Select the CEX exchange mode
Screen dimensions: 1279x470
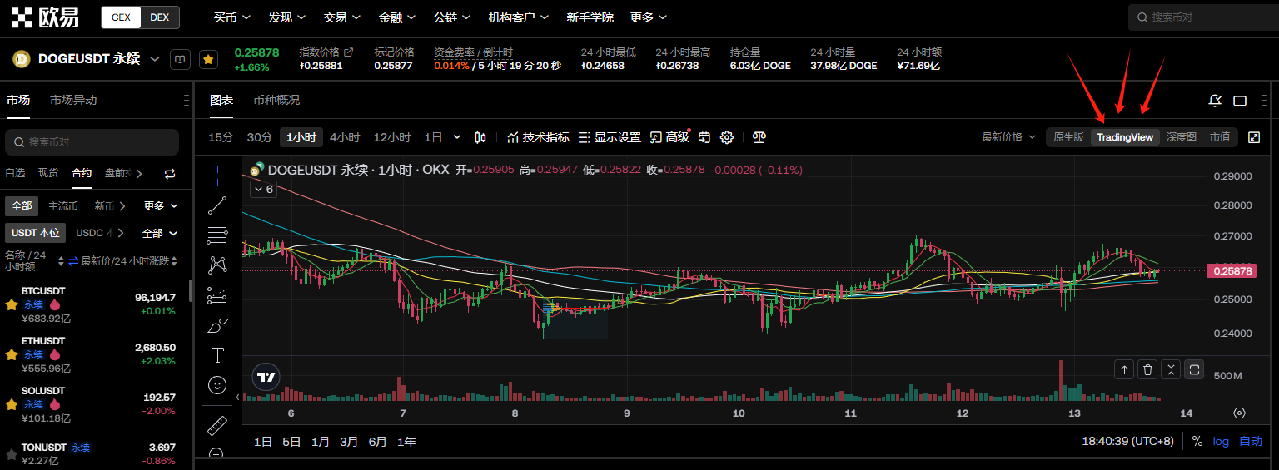click(121, 17)
